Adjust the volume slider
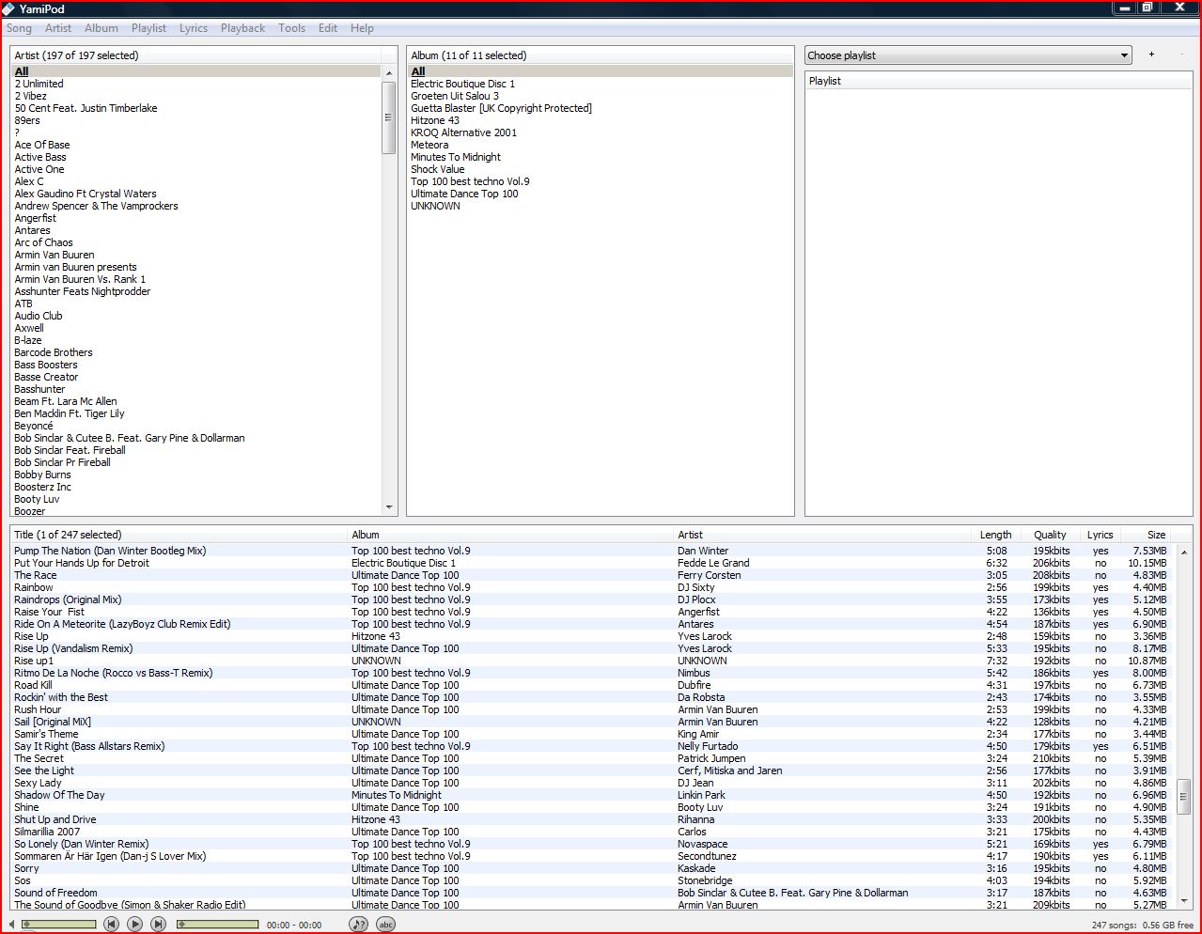This screenshot has width=1202, height=934. click(58, 925)
